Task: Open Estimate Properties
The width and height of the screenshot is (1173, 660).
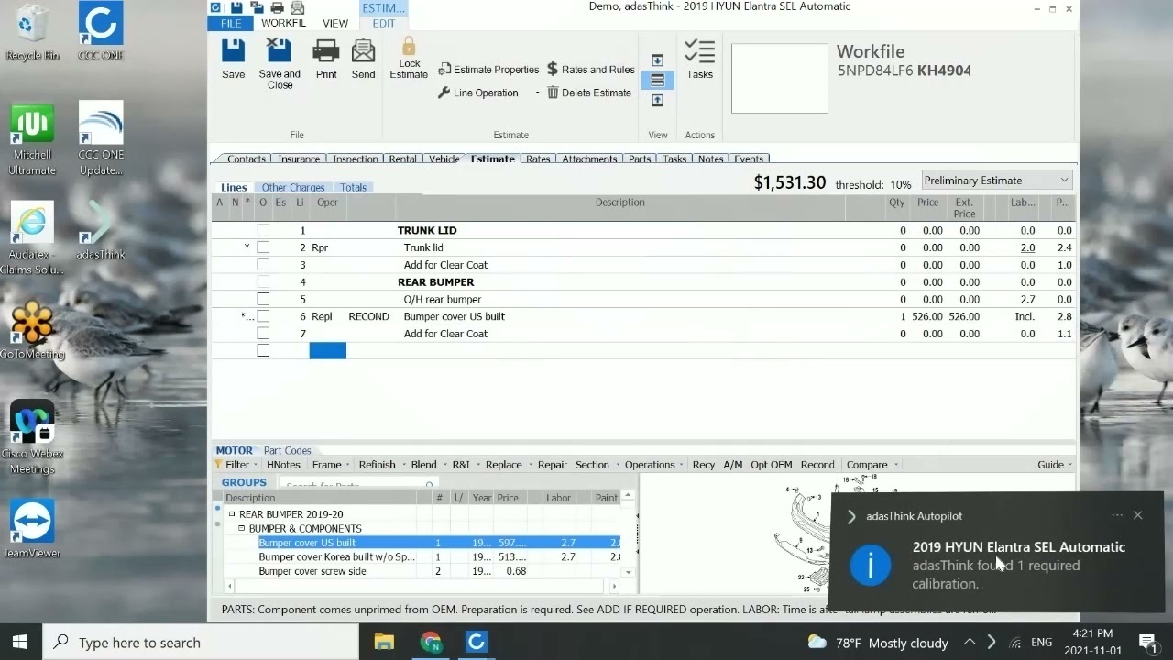Action: click(488, 70)
